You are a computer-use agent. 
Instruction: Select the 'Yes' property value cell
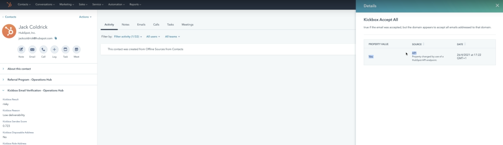point(371,56)
